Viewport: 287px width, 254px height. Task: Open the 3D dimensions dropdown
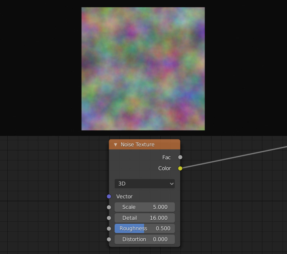pyautogui.click(x=145, y=183)
